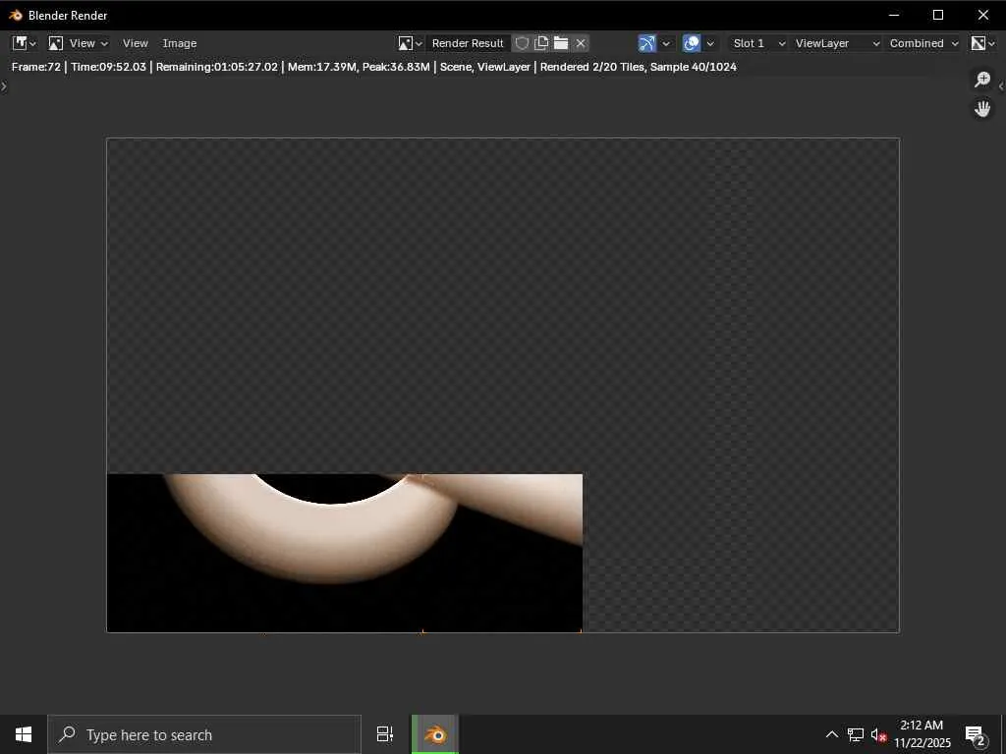This screenshot has width=1006, height=754.
Task: Expand the overlays options arrow
Action: click(x=710, y=43)
